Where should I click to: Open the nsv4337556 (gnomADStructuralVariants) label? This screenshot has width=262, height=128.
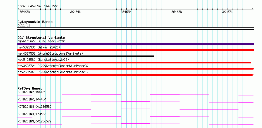[x=50, y=53]
